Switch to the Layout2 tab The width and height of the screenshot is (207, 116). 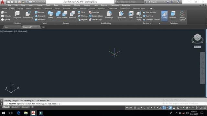pyautogui.click(x=25, y=107)
